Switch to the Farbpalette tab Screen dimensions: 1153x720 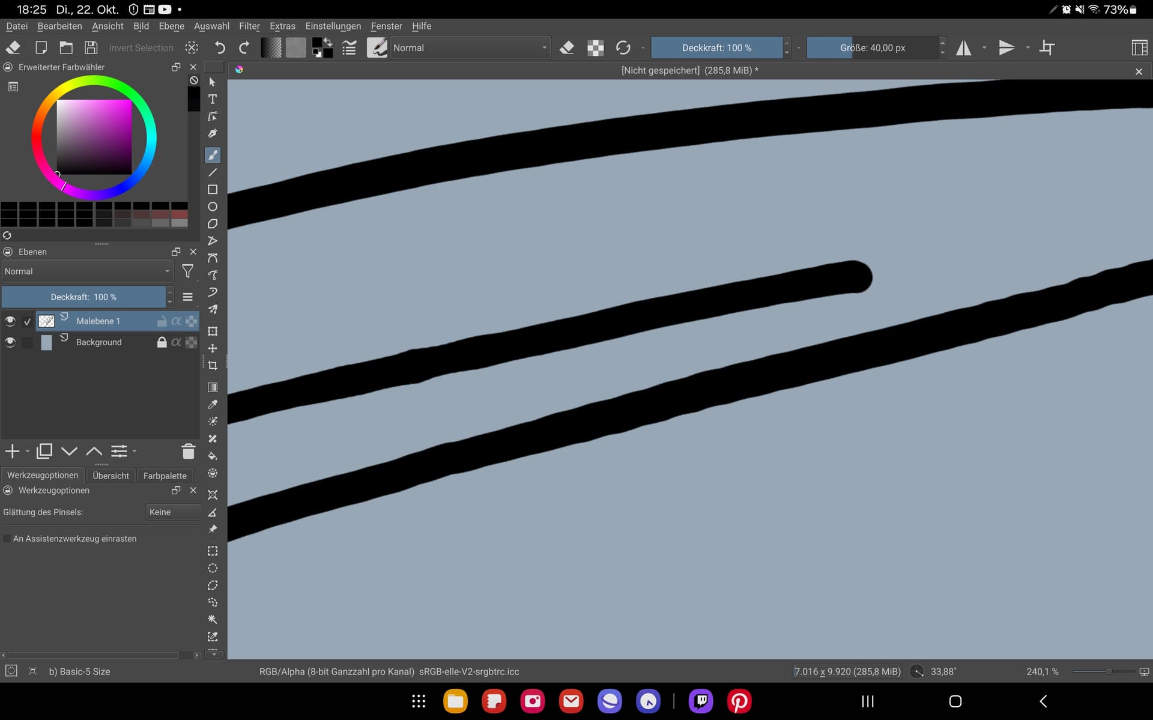pyautogui.click(x=165, y=476)
